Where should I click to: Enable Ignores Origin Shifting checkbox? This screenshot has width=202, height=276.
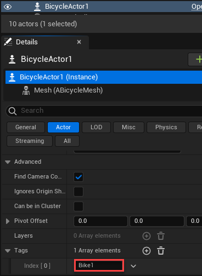(x=78, y=192)
